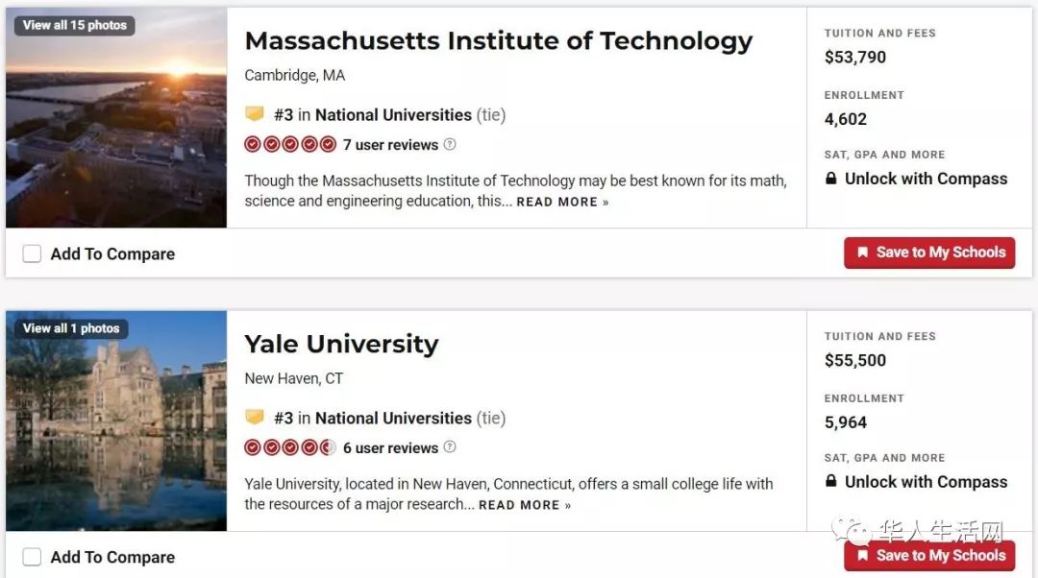1038x578 pixels.
Task: Open Massachusetts Institute of Technology title link
Action: [x=499, y=41]
